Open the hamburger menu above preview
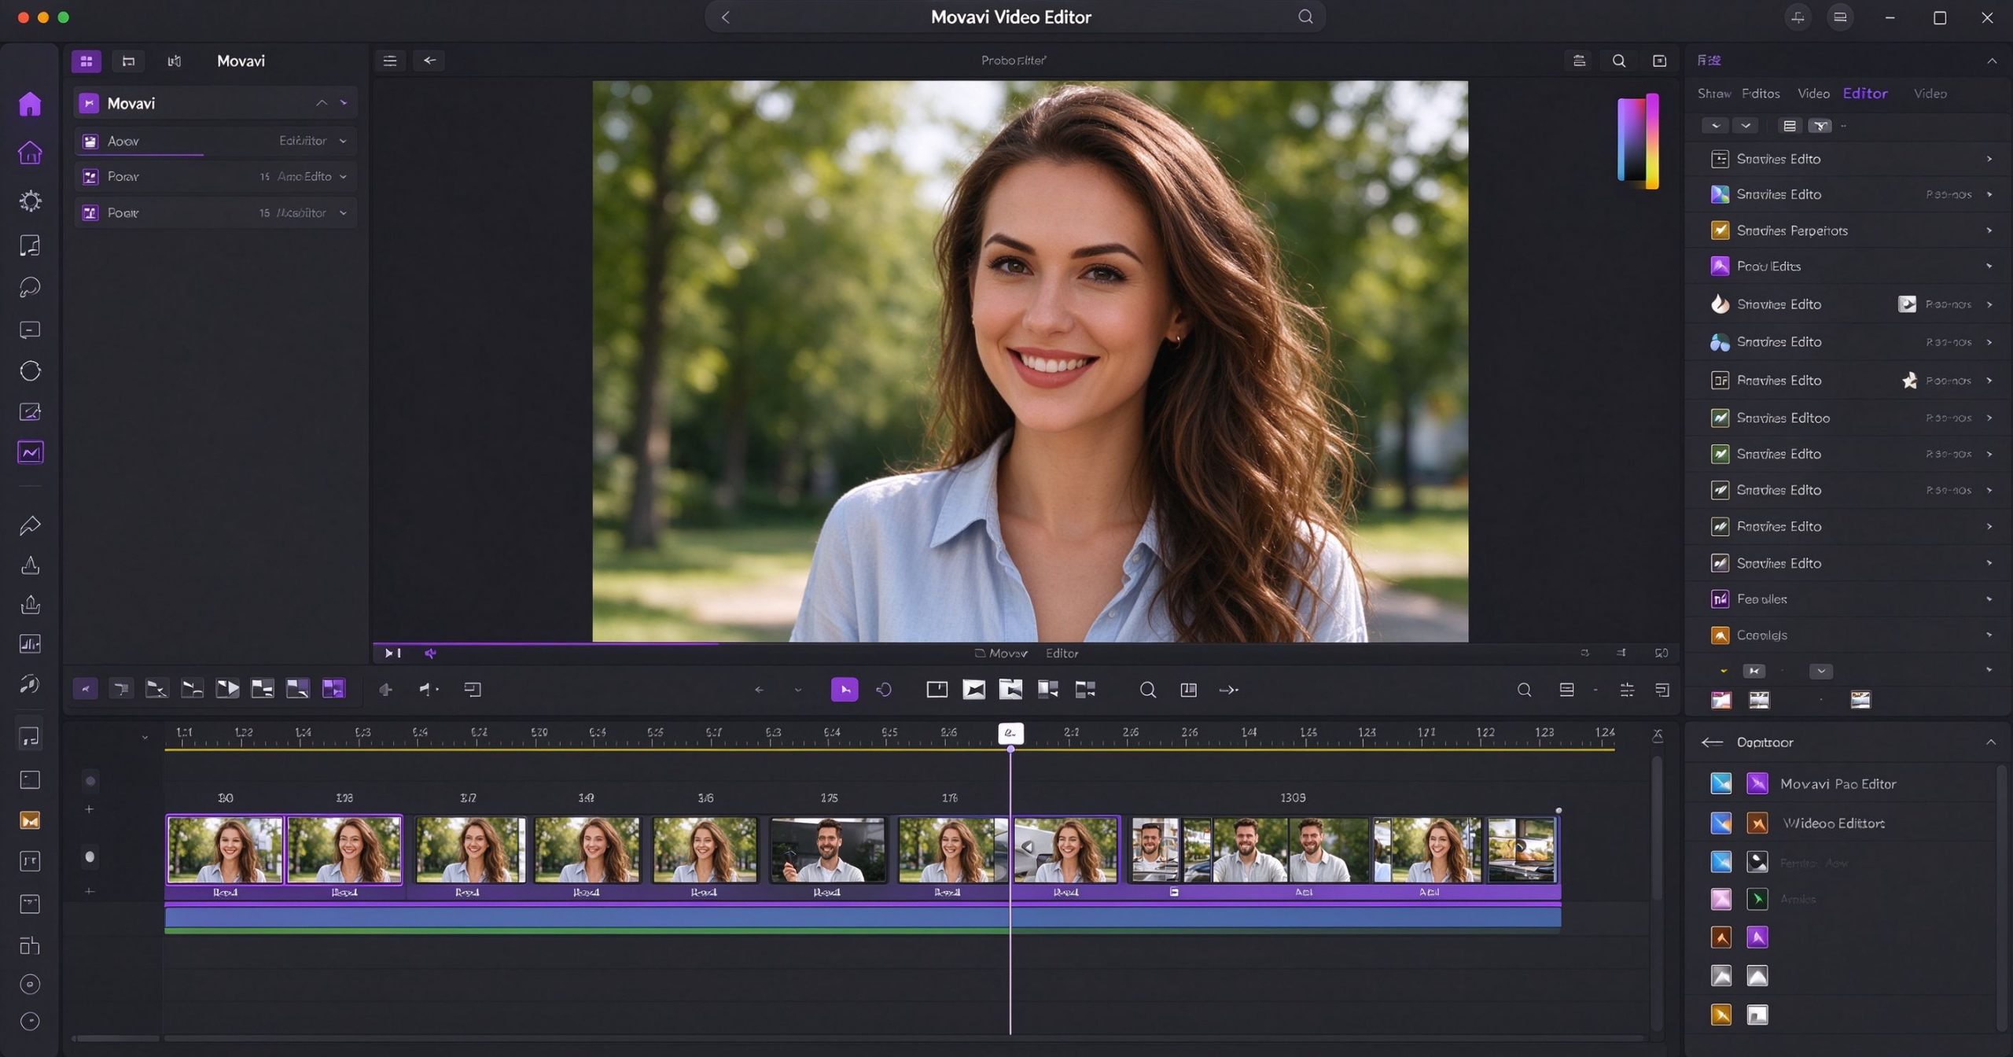2013x1057 pixels. (x=389, y=61)
